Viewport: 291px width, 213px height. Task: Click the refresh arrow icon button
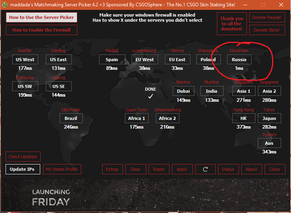[x=205, y=169]
